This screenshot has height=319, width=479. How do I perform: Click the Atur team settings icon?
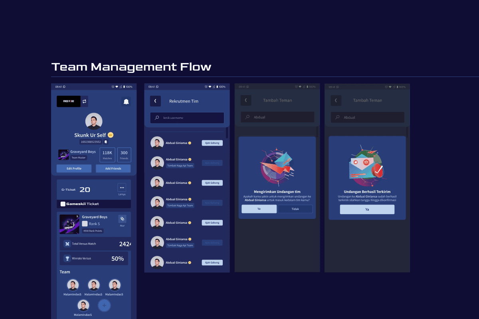[x=122, y=219]
